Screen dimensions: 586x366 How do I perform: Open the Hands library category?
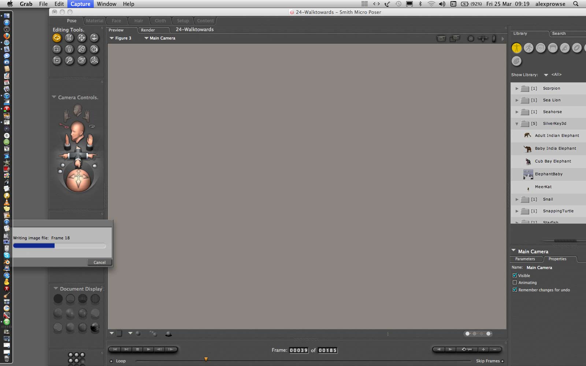[565, 48]
